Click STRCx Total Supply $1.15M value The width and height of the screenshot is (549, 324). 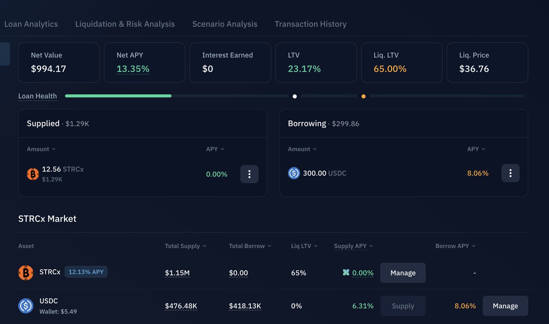point(177,273)
